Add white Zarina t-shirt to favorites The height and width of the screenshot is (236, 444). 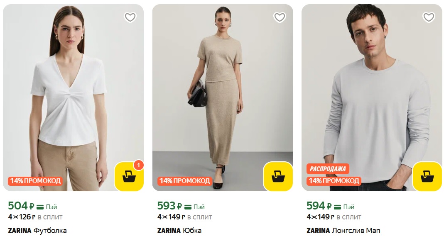pos(130,17)
